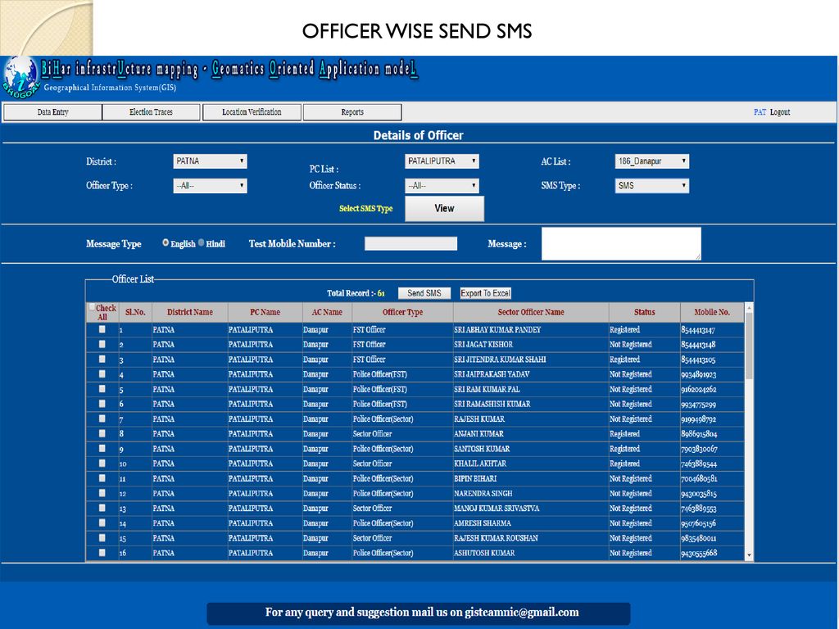Open the AC List dropdown 186_Danapur
839x629 pixels.
(651, 161)
